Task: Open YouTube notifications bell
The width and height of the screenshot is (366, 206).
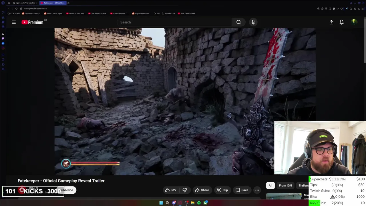Action: click(341, 22)
